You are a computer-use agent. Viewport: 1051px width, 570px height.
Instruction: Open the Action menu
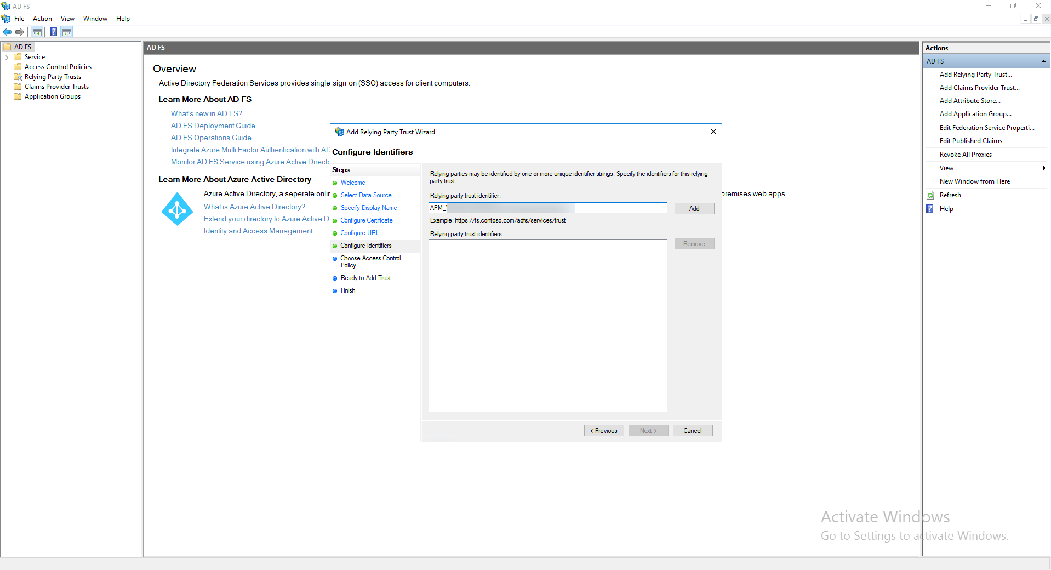pos(42,19)
